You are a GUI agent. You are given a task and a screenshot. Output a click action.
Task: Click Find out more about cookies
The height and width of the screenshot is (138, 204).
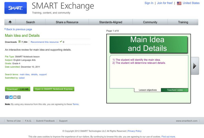[168, 136]
